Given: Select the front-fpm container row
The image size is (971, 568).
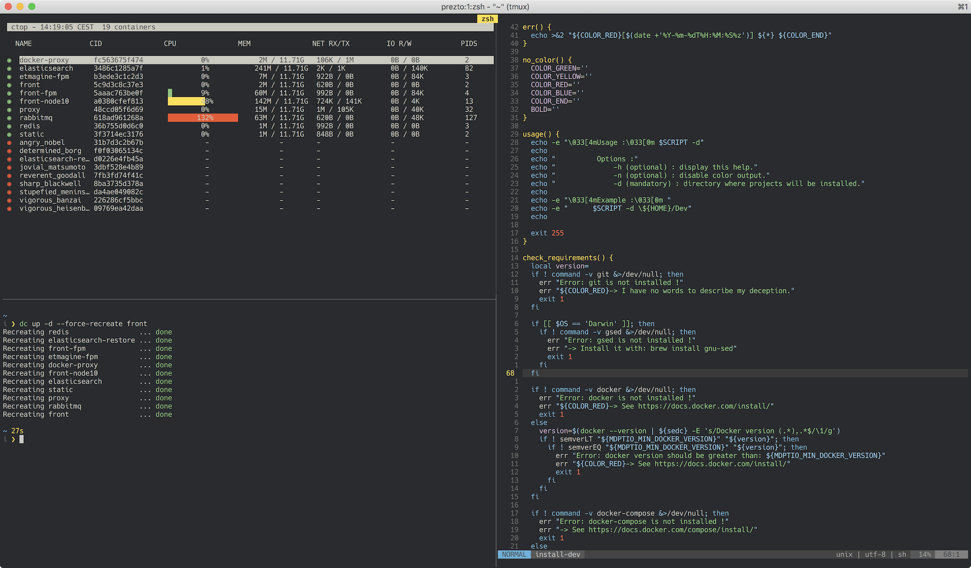Looking at the screenshot, I should 38,93.
